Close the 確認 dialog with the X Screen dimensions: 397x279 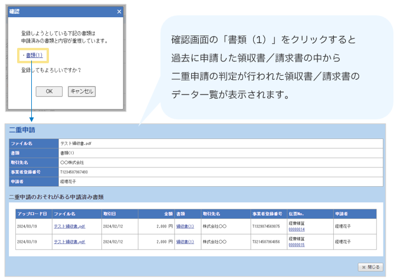(119, 11)
